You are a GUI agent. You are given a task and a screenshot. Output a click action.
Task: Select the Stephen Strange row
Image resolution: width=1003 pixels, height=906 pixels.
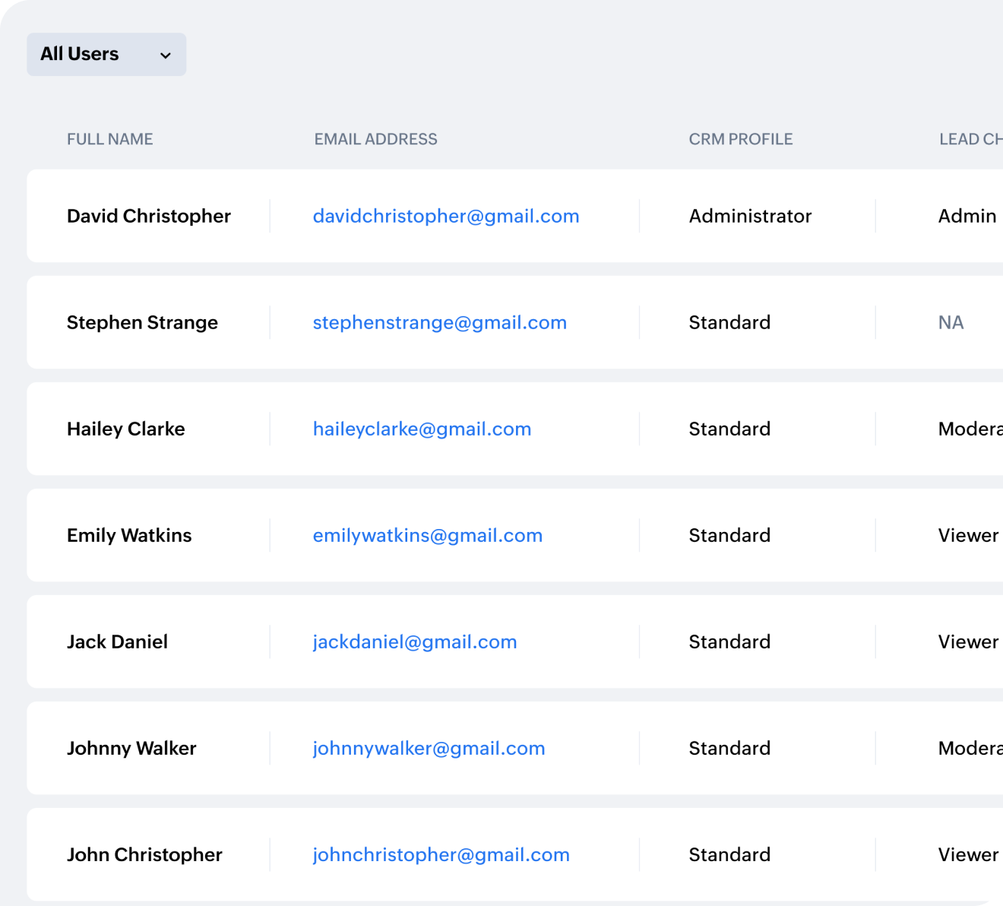click(x=142, y=322)
